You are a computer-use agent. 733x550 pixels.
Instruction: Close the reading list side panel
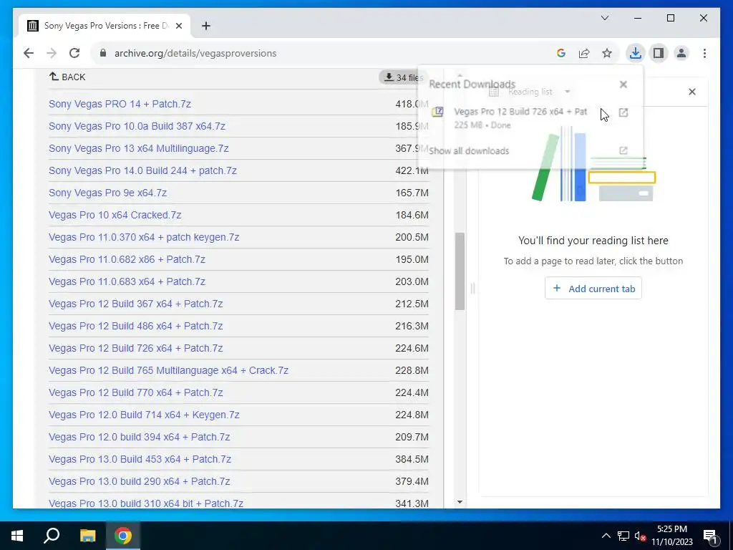[692, 92]
